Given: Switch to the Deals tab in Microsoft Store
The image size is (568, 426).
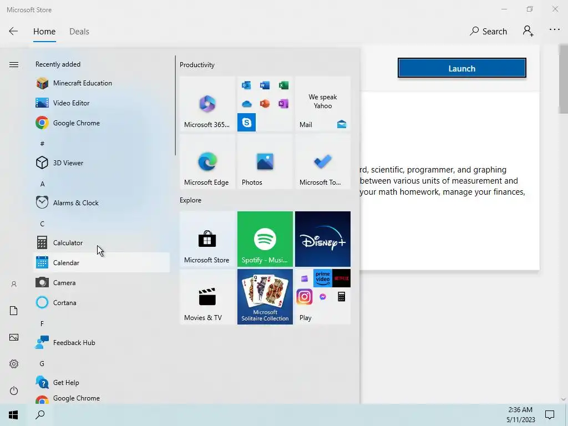Looking at the screenshot, I should coord(79,32).
